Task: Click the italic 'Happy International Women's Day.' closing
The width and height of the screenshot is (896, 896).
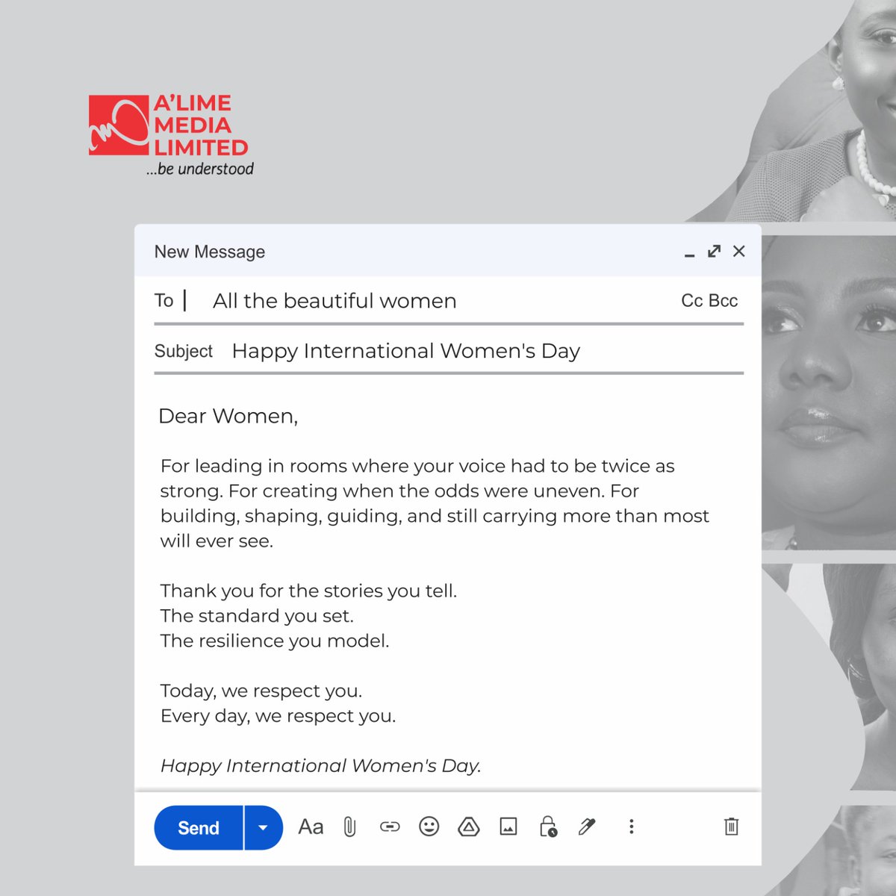Action: (x=321, y=766)
